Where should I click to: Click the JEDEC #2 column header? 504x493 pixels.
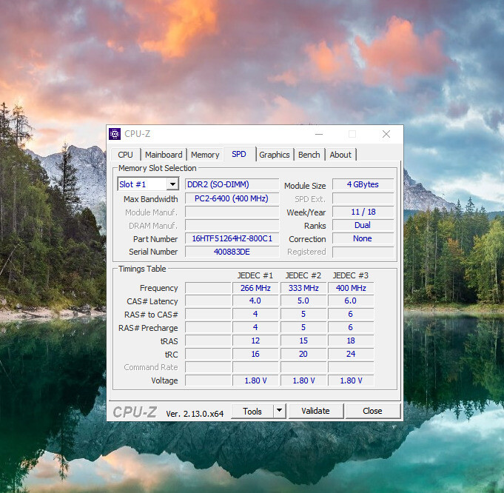click(x=303, y=275)
